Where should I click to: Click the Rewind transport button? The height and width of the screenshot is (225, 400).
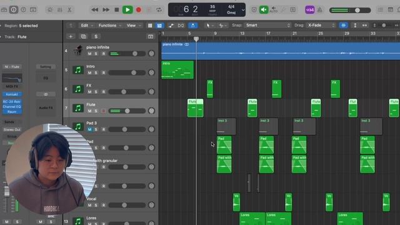coord(94,10)
